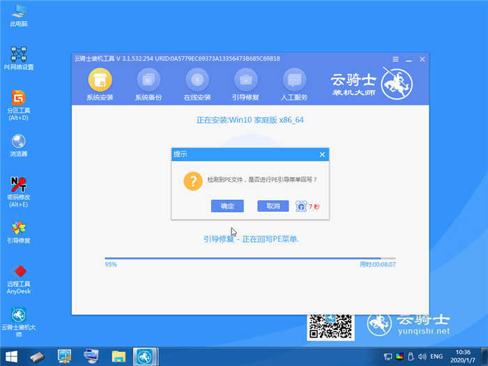Click ENG language indicator in tray
The width and height of the screenshot is (488, 366).
click(437, 357)
